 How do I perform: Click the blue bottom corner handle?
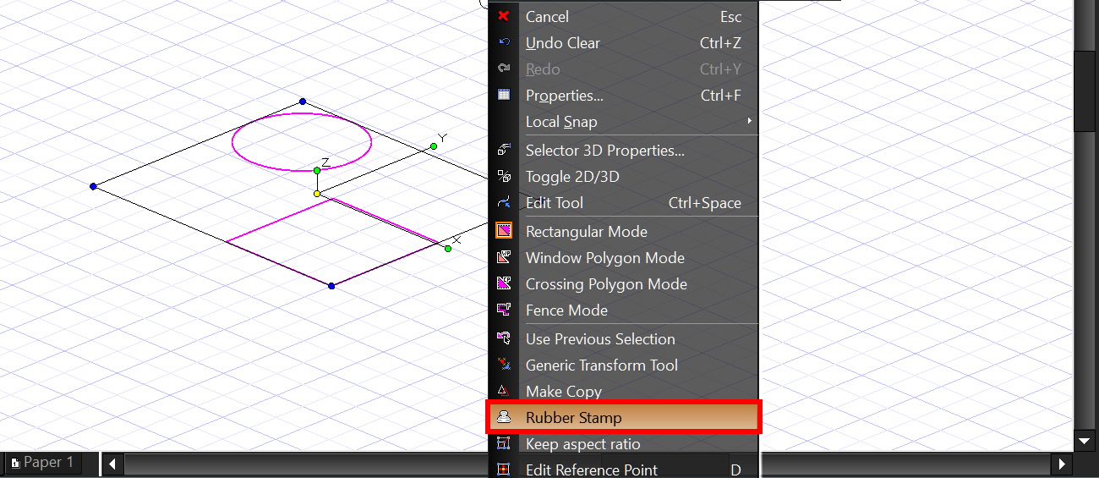pos(331,286)
